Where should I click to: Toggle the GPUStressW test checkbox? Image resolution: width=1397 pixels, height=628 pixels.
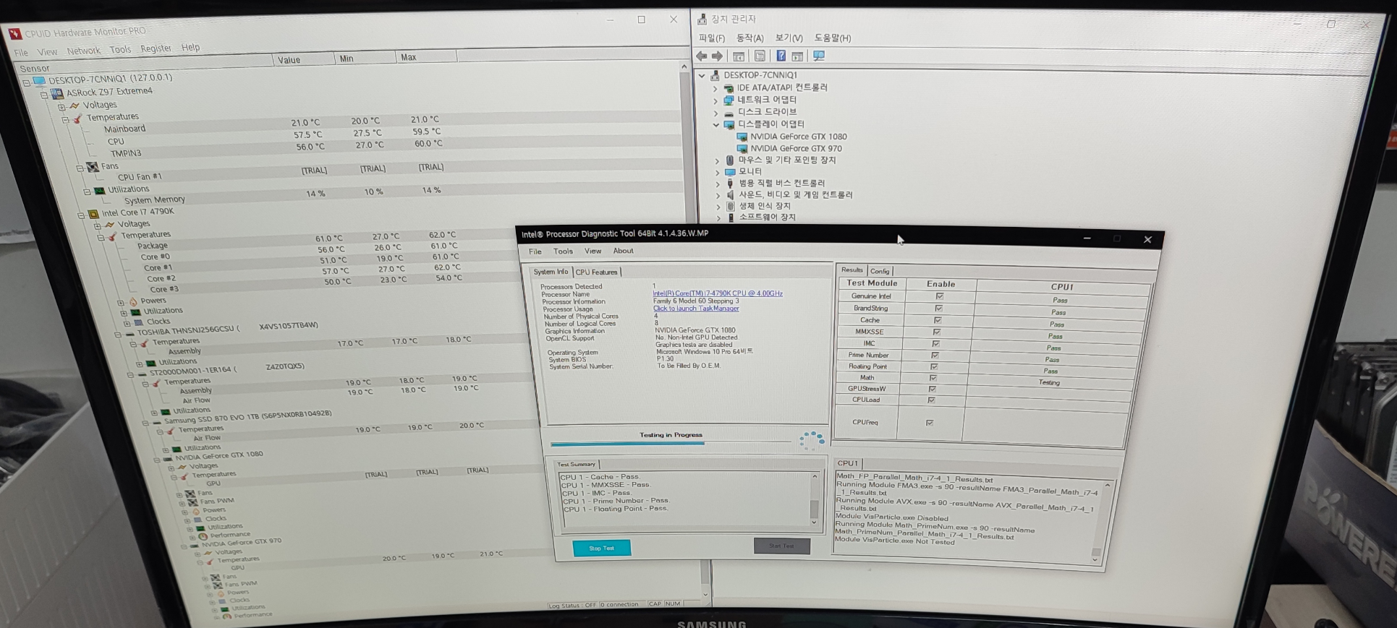point(933,390)
